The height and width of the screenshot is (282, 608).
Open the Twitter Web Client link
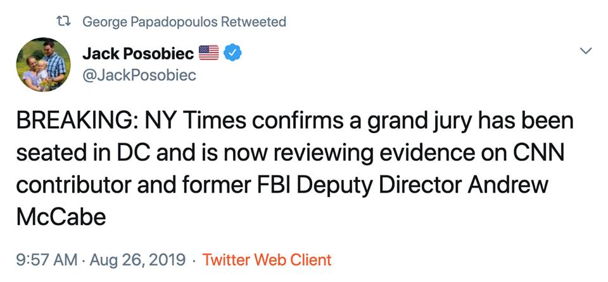pos(267,260)
